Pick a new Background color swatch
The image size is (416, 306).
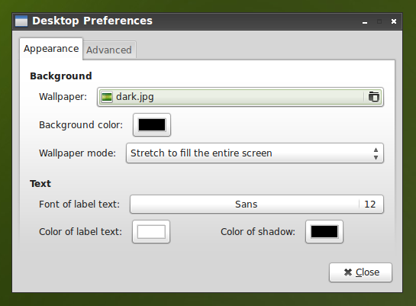pyautogui.click(x=152, y=125)
